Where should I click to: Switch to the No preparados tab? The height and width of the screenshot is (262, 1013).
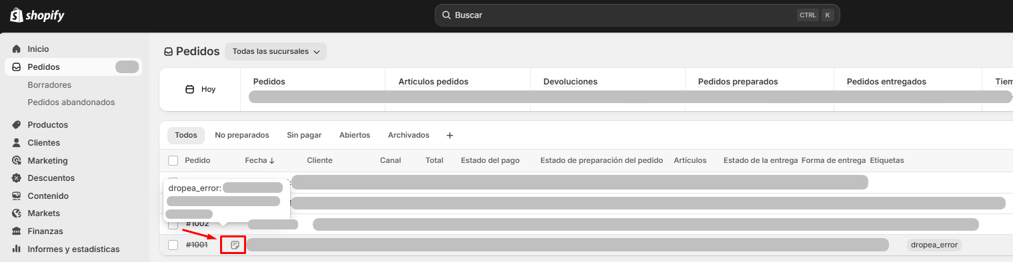click(242, 135)
